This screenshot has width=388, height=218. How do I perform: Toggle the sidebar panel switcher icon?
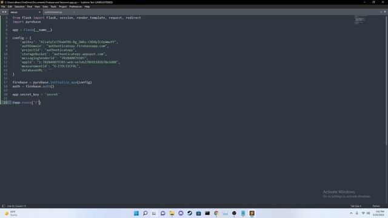point(4,206)
